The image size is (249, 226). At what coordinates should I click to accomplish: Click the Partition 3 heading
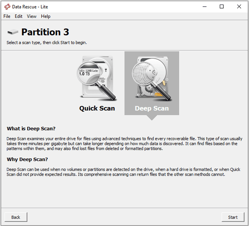pos(45,32)
